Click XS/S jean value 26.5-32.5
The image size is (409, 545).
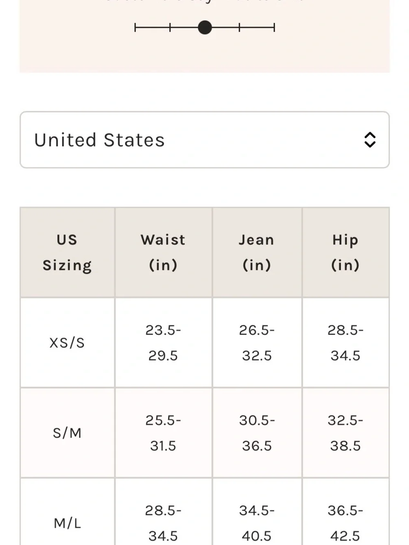(257, 343)
